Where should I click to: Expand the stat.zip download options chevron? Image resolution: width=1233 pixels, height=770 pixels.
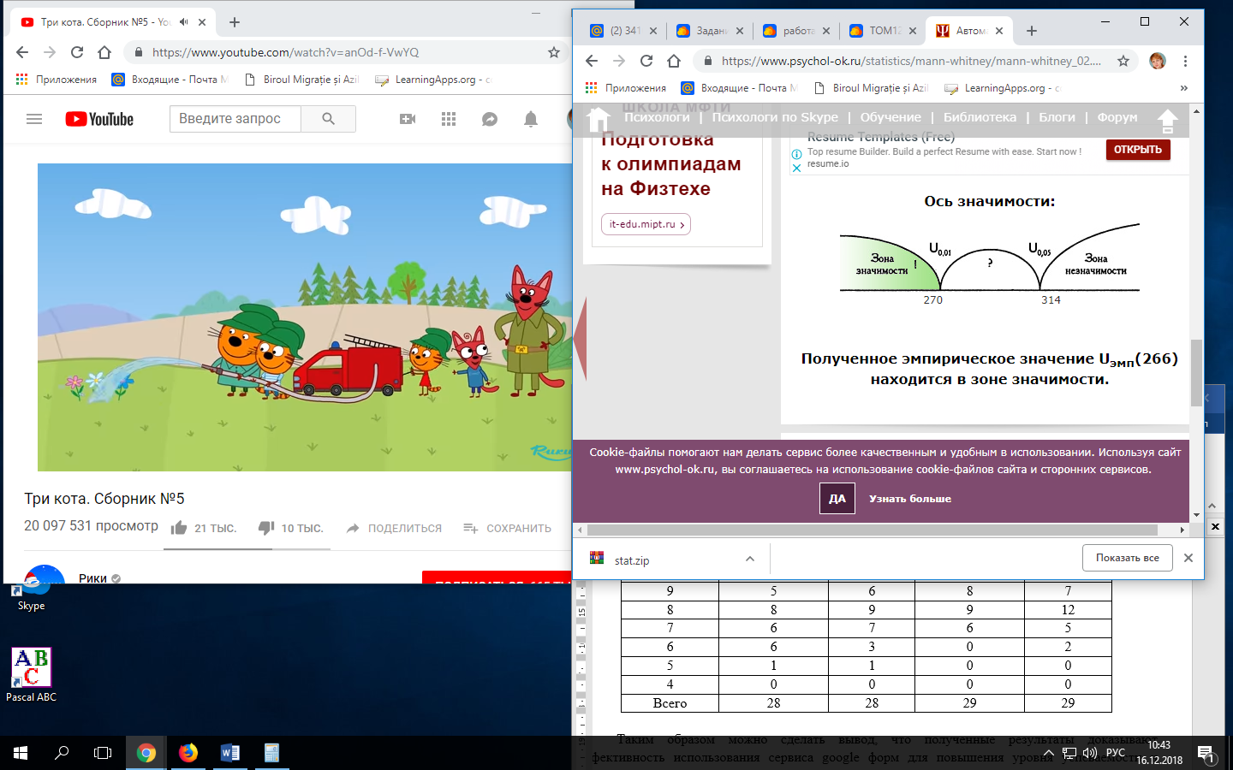pyautogui.click(x=750, y=559)
